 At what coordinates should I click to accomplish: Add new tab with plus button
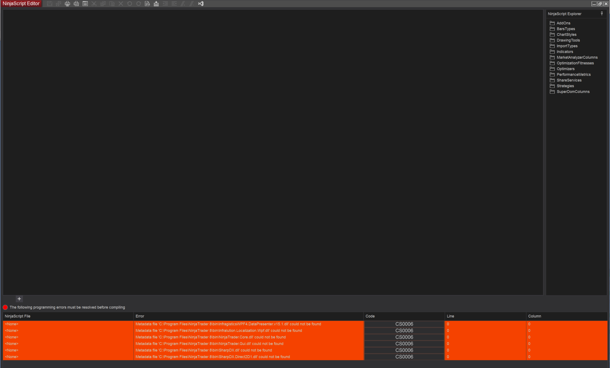click(x=19, y=299)
